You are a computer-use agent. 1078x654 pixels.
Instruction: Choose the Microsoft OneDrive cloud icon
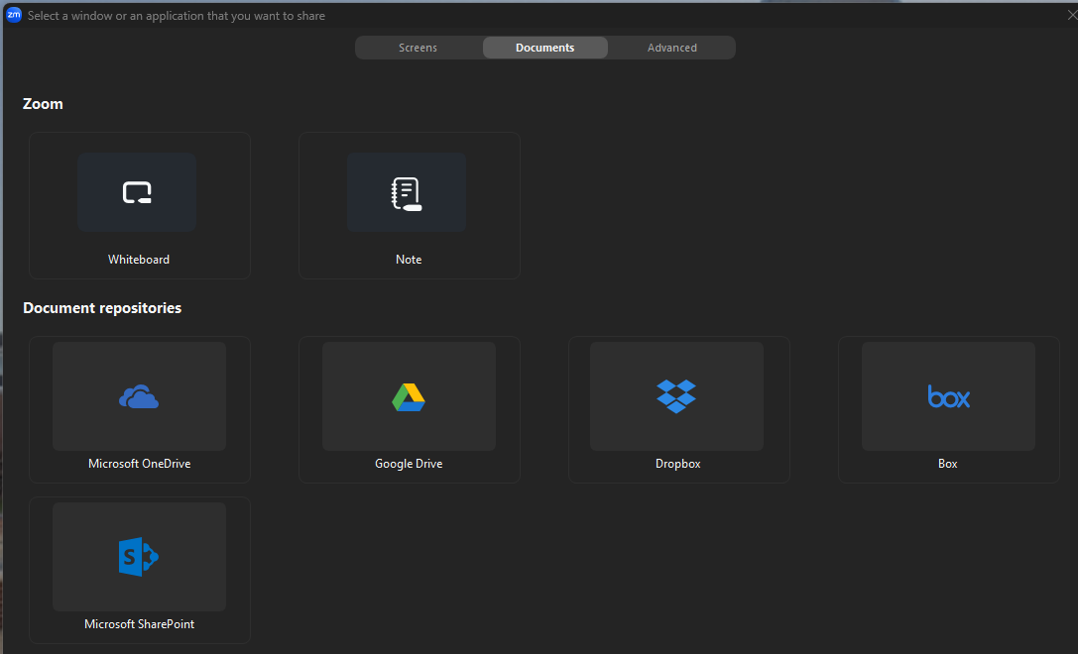coord(139,397)
